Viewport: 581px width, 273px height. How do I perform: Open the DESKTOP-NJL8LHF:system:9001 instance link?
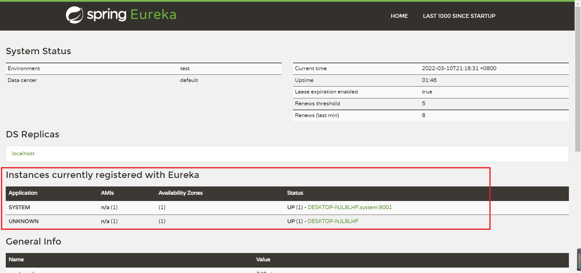[350, 207]
